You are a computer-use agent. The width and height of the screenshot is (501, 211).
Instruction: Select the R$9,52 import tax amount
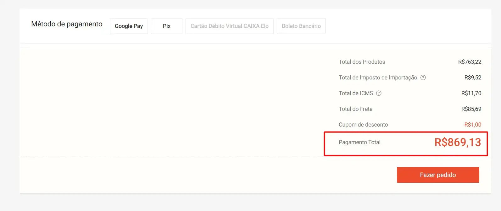[x=473, y=77]
